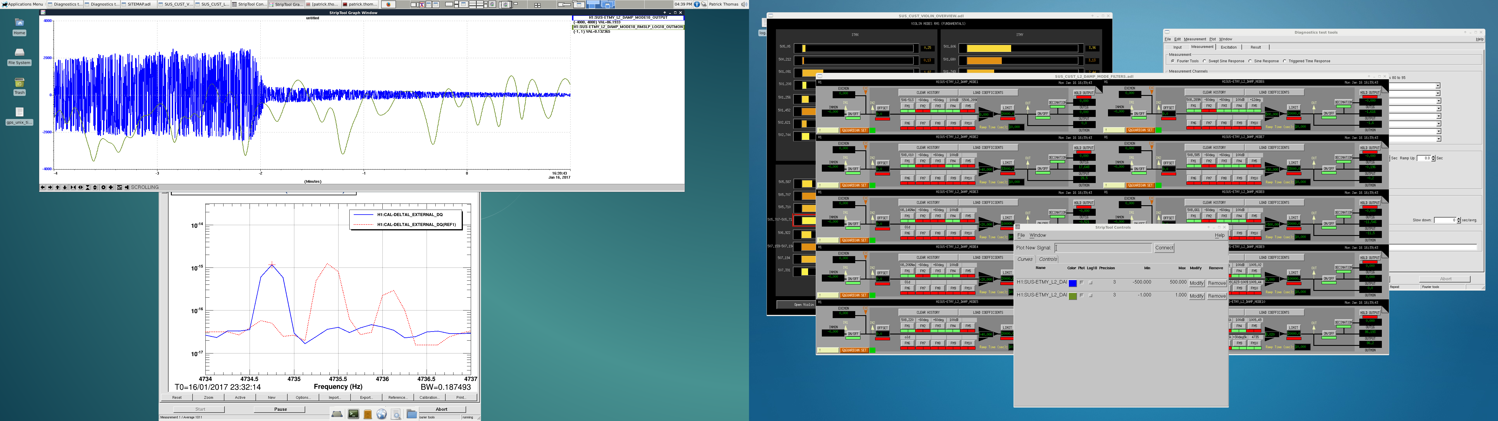Click the Slow down stepper in Diagnostics test tools

[1458, 220]
